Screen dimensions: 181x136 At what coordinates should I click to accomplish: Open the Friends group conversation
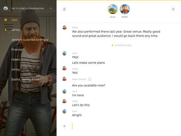coord(17,49)
